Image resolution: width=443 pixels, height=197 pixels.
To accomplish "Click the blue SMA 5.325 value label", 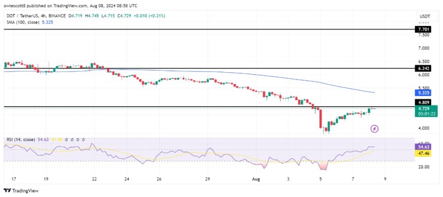I will (423, 92).
